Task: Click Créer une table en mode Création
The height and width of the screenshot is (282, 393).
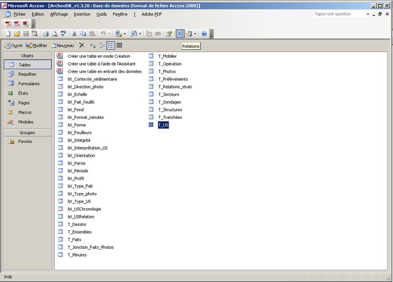Action: (99, 56)
